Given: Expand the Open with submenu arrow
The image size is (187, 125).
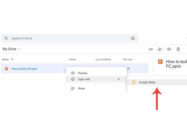Looking at the screenshot, I should [119, 79].
